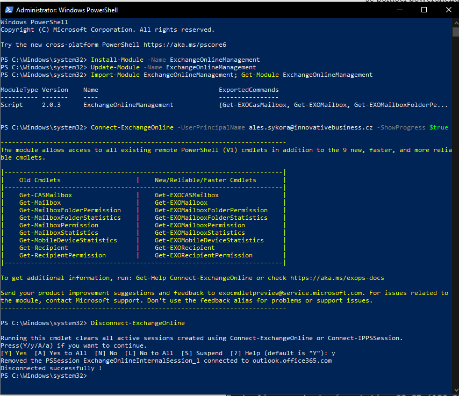
Task: Click the Import-Module command
Action: (x=115, y=75)
